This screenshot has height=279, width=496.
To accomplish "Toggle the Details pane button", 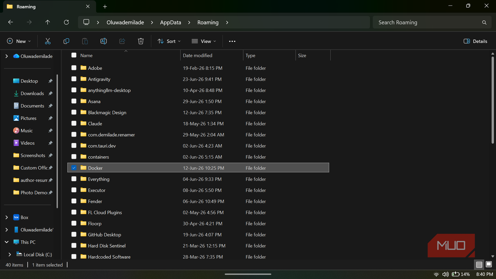I will tap(475, 41).
